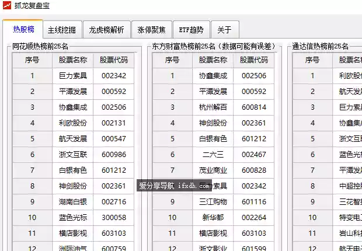Click code 600986 in 同花顺 list

click(114, 154)
